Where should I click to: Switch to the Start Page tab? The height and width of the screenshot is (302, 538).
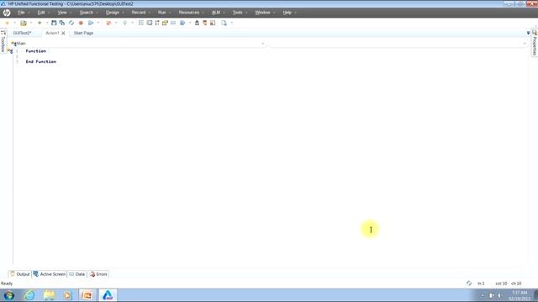tap(83, 33)
